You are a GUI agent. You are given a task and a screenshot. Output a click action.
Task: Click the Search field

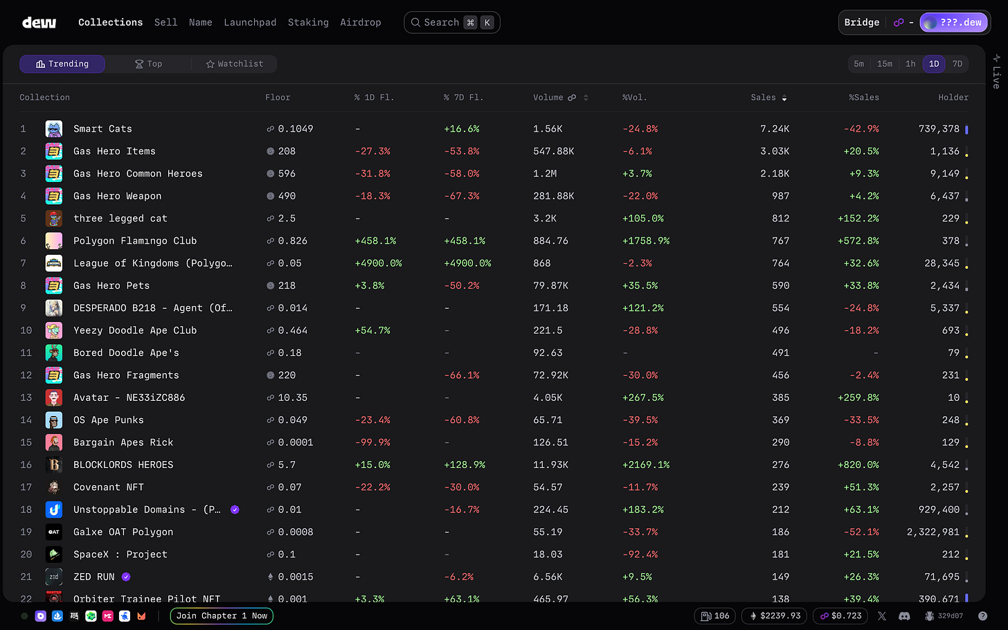click(452, 22)
